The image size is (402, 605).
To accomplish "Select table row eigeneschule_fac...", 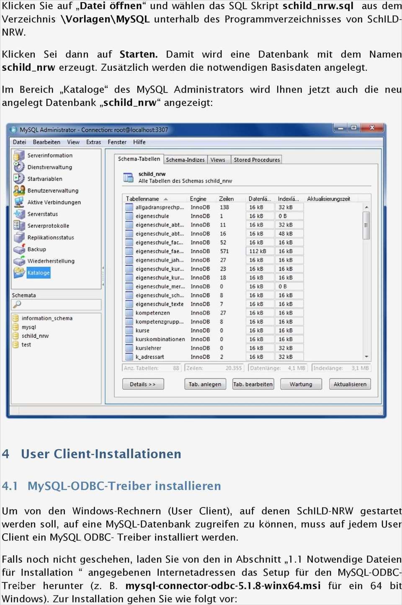I will point(243,242).
